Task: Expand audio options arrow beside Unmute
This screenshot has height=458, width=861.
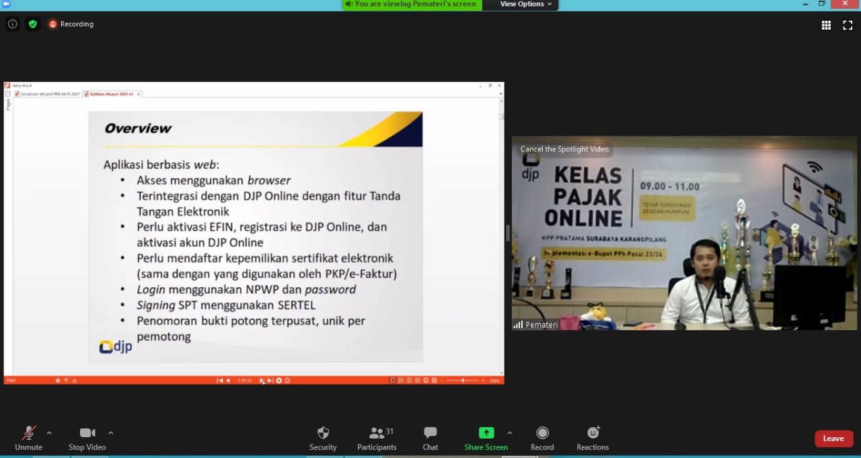Action: tap(49, 432)
